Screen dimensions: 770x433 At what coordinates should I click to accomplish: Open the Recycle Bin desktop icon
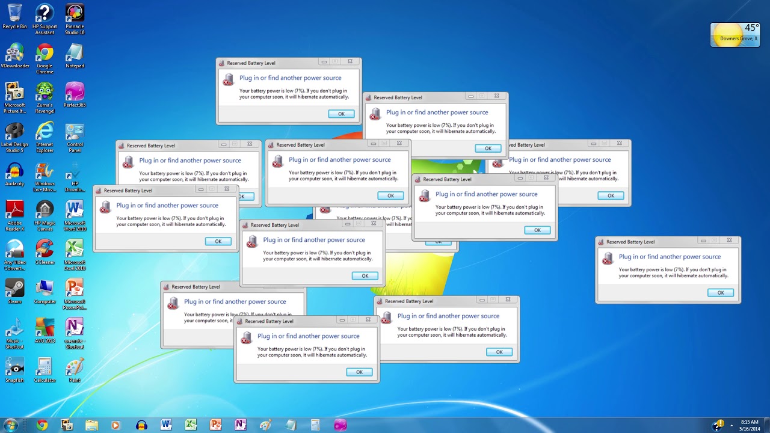pos(14,16)
